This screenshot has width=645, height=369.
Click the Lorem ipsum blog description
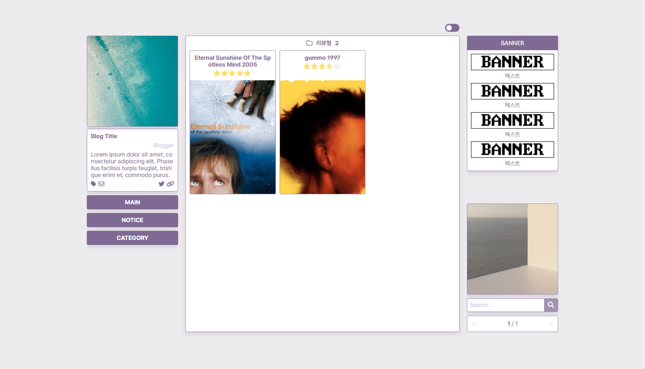(x=132, y=165)
